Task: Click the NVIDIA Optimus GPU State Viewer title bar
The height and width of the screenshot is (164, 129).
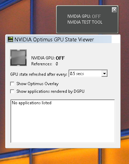Action: pos(59,39)
